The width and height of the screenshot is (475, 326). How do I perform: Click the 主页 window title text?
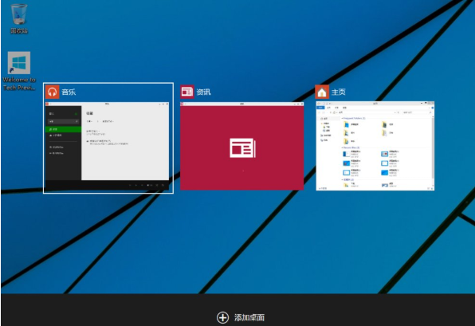[x=339, y=92]
